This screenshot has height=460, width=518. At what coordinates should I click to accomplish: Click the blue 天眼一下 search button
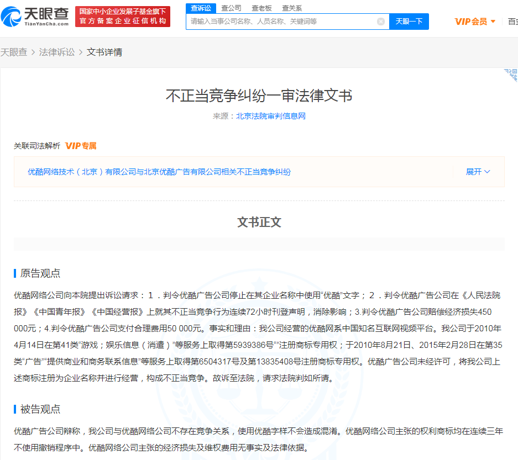[x=409, y=21]
